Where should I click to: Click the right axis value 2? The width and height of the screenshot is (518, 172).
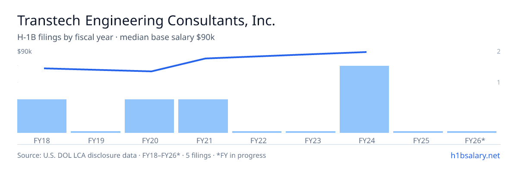(499, 52)
